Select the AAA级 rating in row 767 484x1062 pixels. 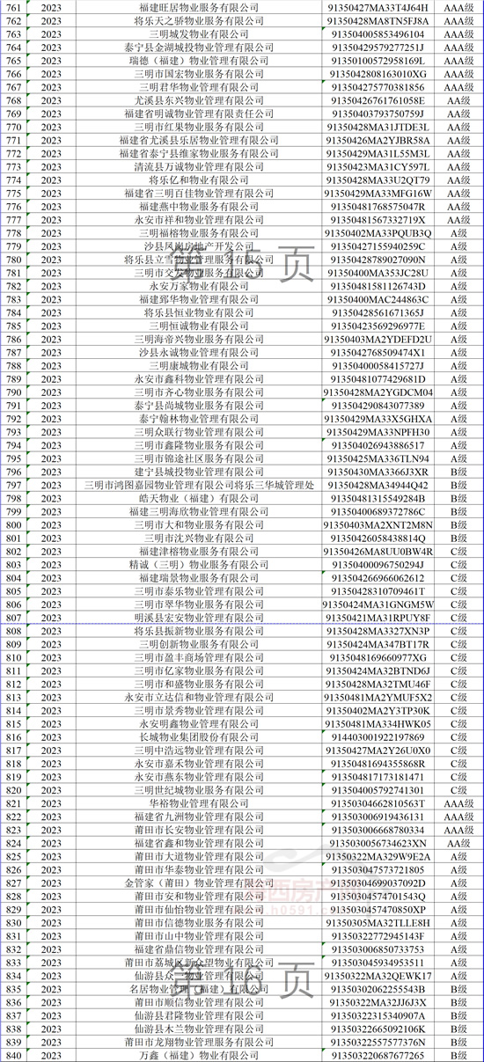[461, 87]
